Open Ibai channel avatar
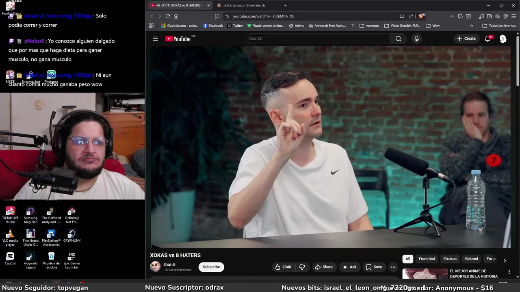Screen dimensions: 520x292 155,267
